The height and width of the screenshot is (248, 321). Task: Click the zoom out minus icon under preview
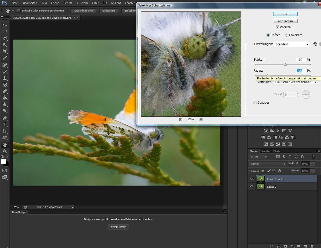click(x=181, y=119)
